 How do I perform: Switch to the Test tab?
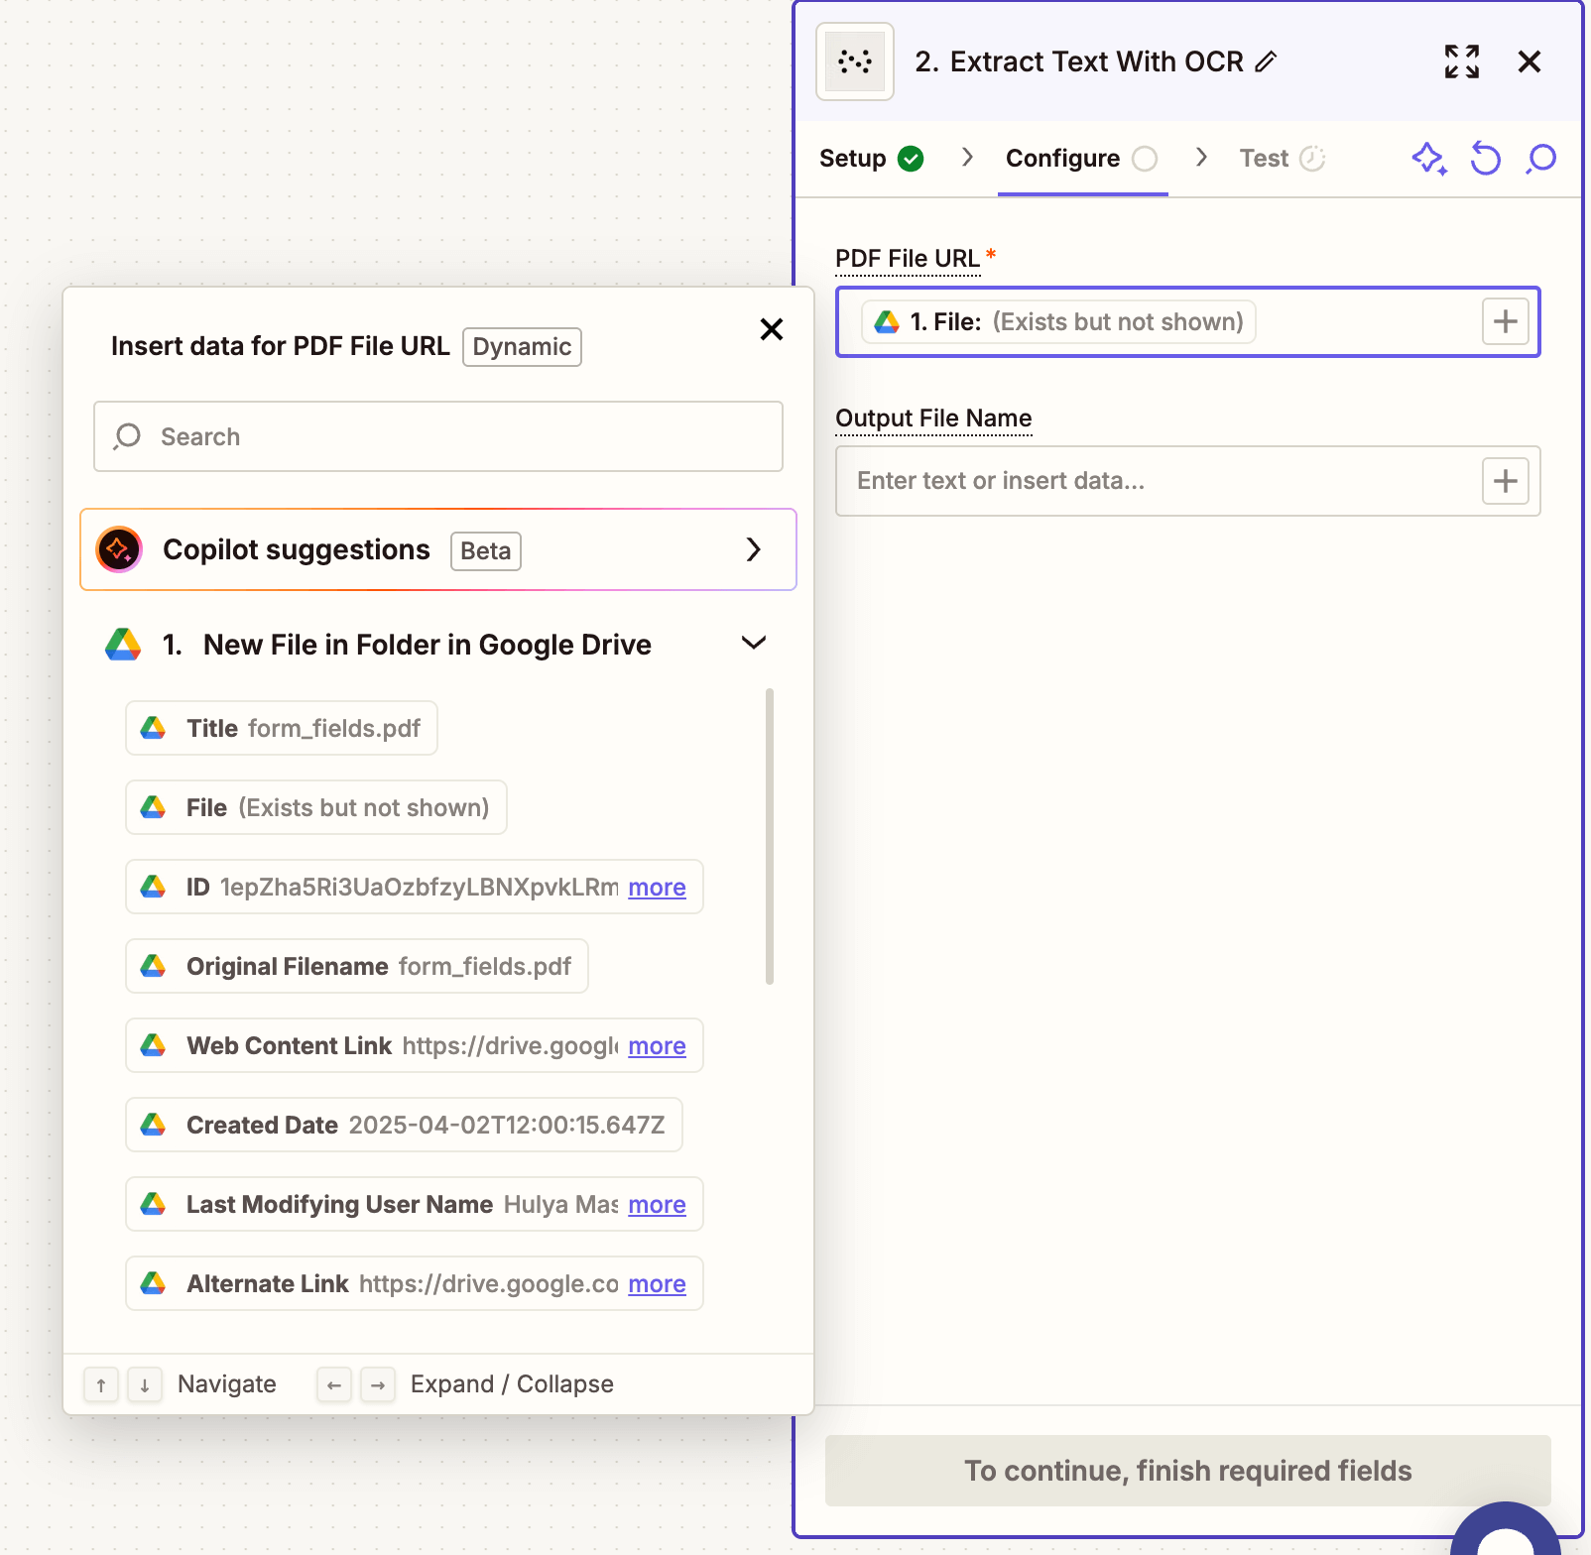tap(1265, 158)
